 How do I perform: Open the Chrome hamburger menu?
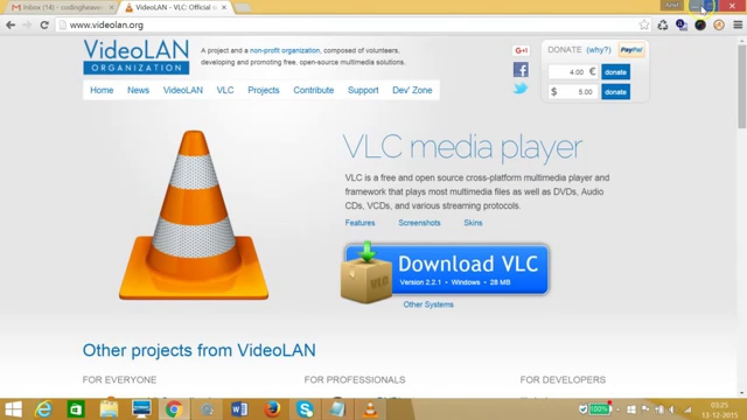tap(738, 25)
